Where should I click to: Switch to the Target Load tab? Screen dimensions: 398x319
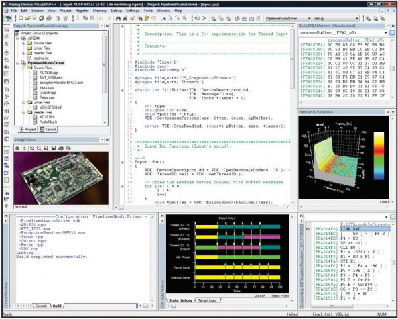pyautogui.click(x=207, y=300)
